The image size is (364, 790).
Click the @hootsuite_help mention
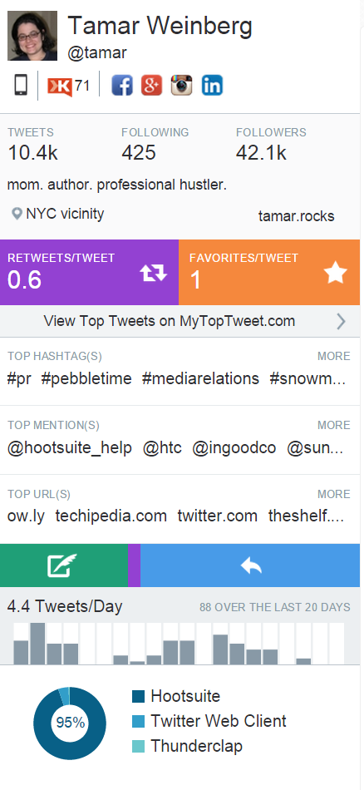pos(70,448)
